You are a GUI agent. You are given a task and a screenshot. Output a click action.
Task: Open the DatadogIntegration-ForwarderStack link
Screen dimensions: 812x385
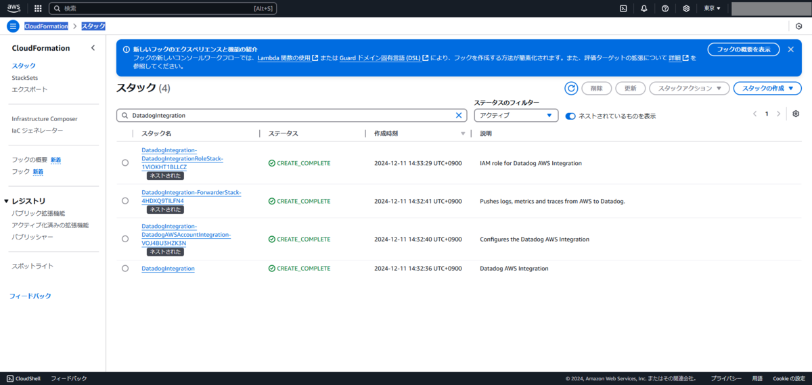coord(191,196)
